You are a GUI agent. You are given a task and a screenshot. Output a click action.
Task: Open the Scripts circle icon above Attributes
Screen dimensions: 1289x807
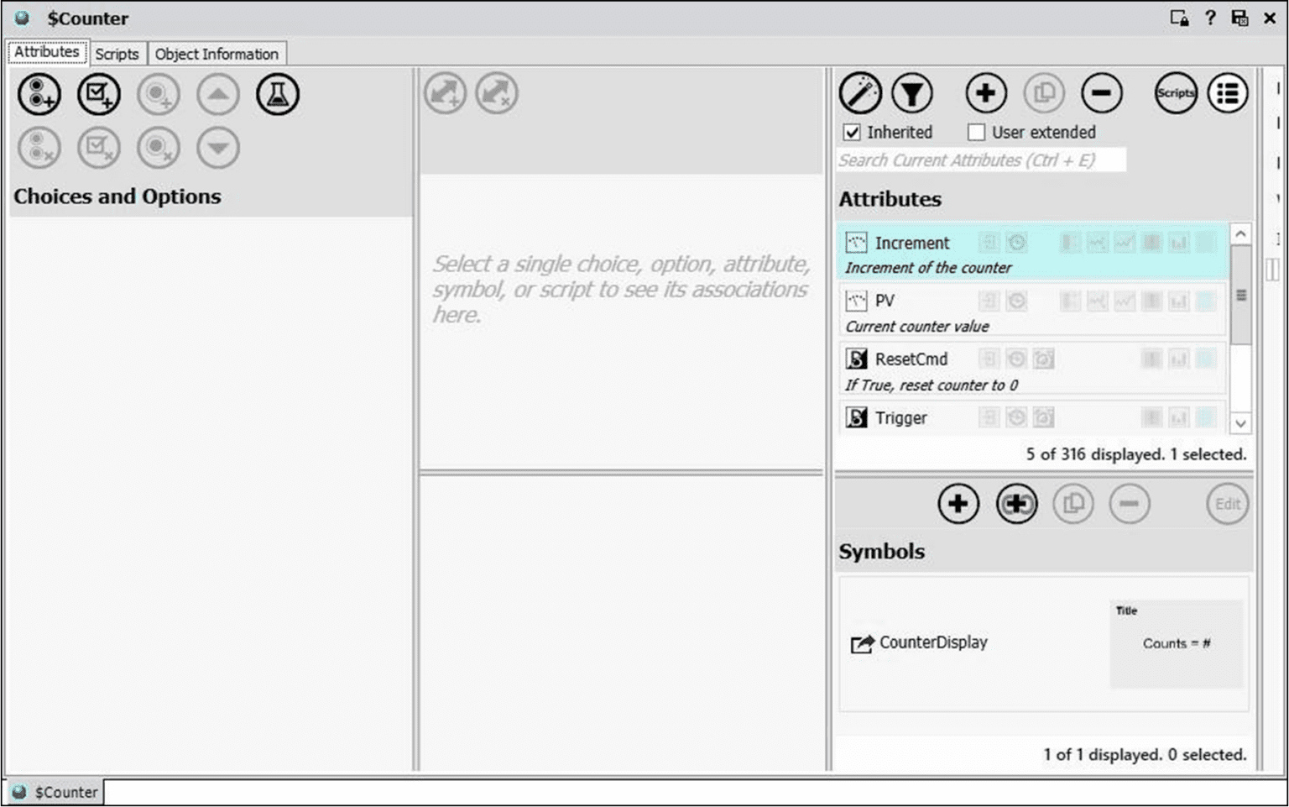click(1175, 93)
